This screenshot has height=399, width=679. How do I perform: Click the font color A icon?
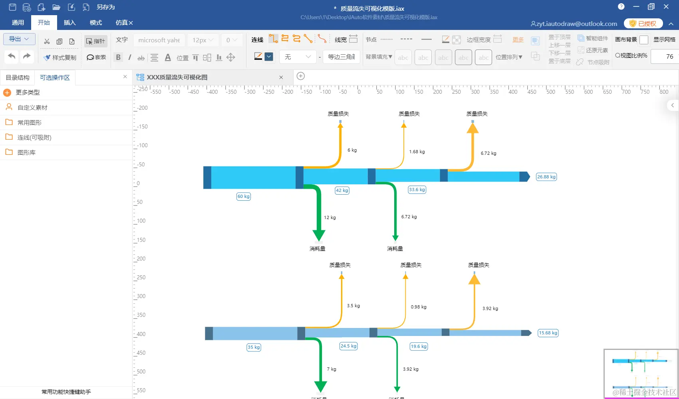tap(168, 57)
